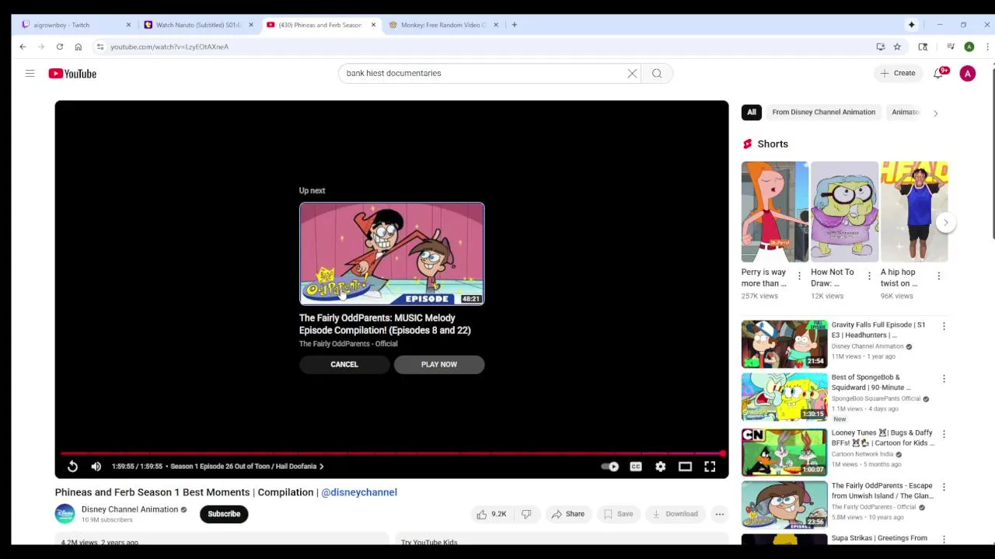Select From Disney Channel Animation chip
The width and height of the screenshot is (995, 559).
click(823, 112)
